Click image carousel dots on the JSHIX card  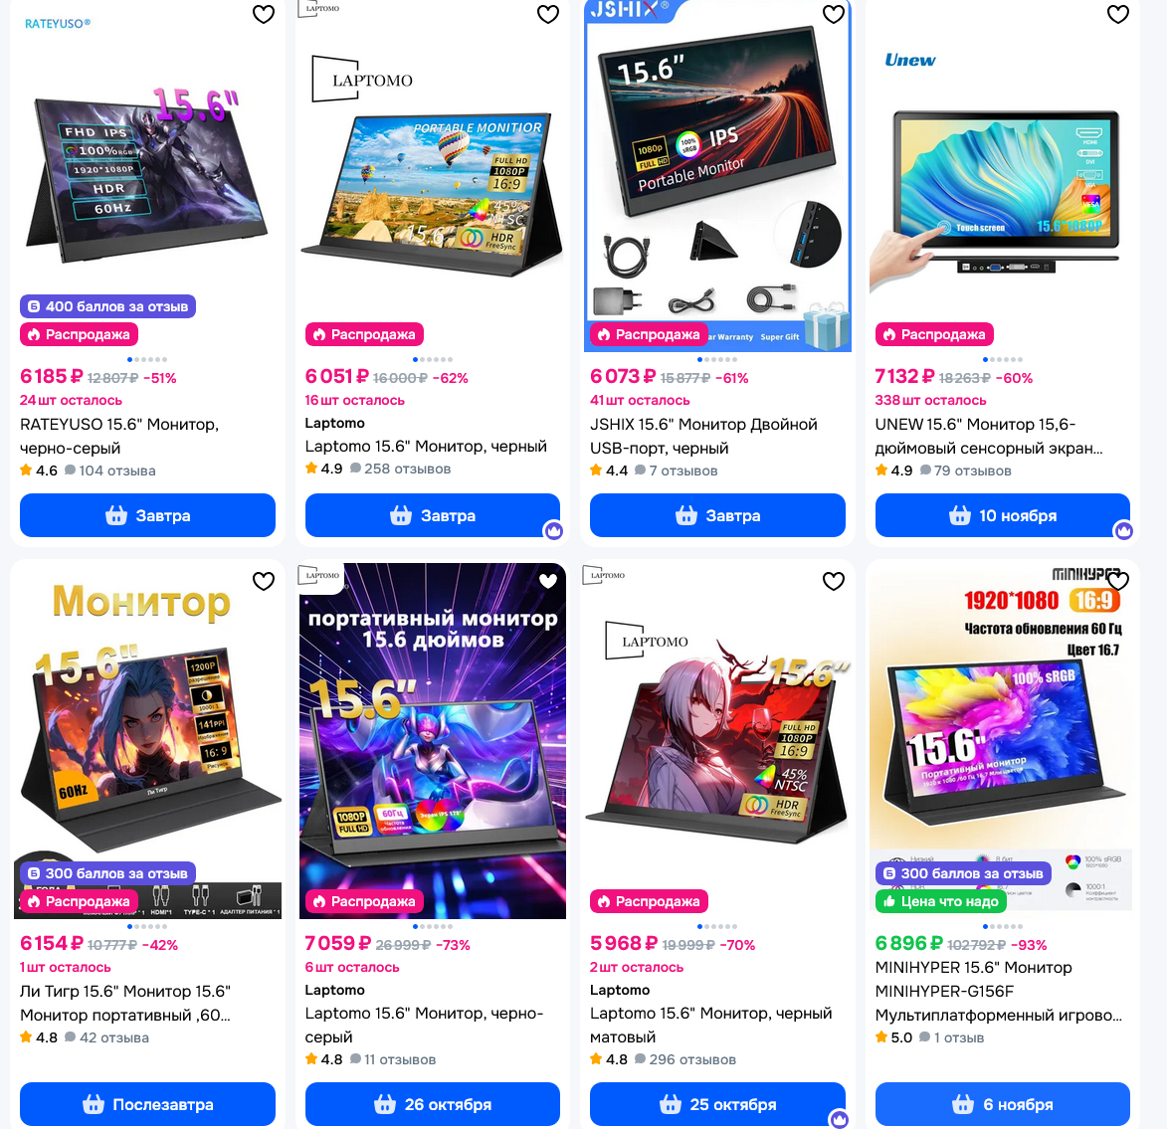pyautogui.click(x=717, y=359)
